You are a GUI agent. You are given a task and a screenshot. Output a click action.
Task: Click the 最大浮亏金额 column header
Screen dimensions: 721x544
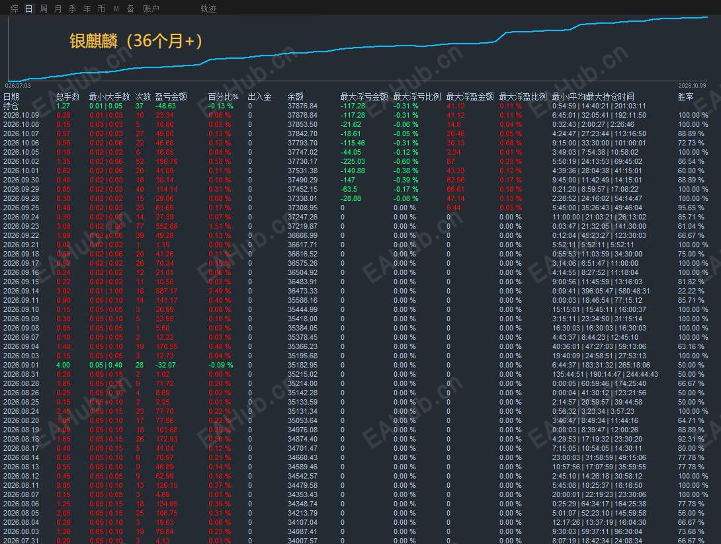coord(364,97)
